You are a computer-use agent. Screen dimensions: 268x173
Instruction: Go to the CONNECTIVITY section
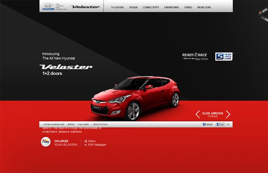click(x=151, y=7)
